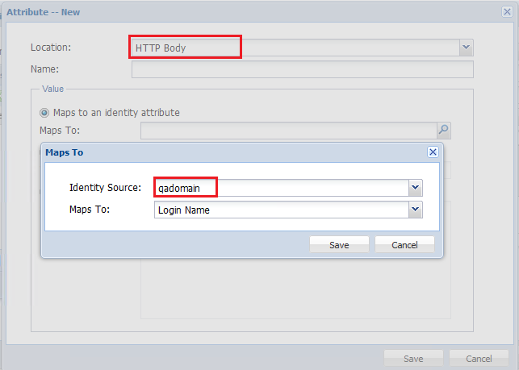Image resolution: width=519 pixels, height=370 pixels.
Task: Focus the attribute Name input field
Action: pos(303,69)
